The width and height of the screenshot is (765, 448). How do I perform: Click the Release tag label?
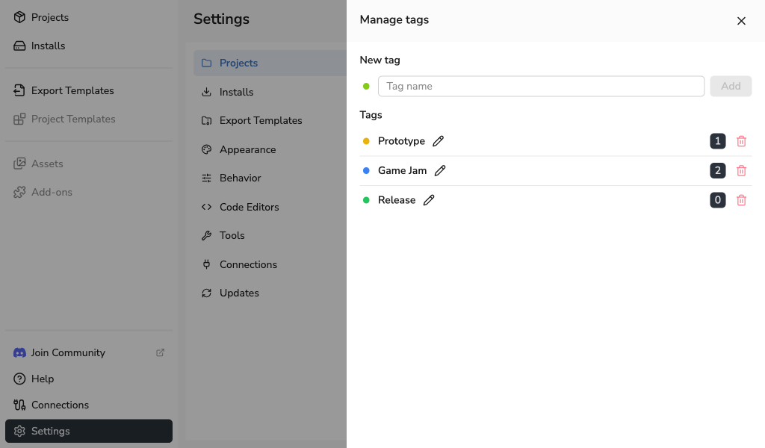click(x=397, y=200)
